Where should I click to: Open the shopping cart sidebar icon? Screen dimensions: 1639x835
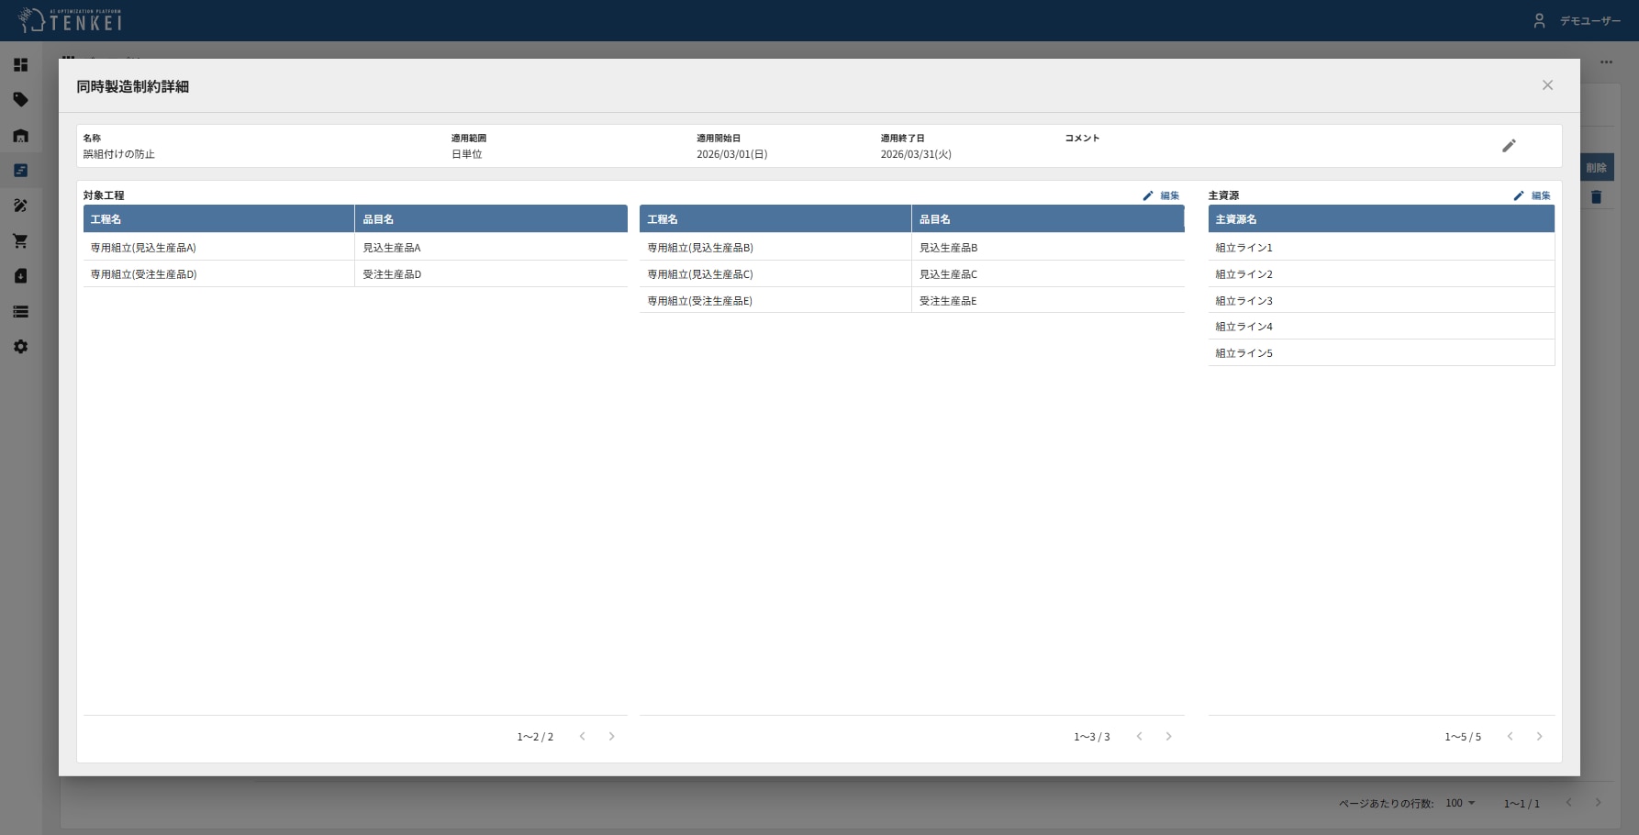click(20, 241)
